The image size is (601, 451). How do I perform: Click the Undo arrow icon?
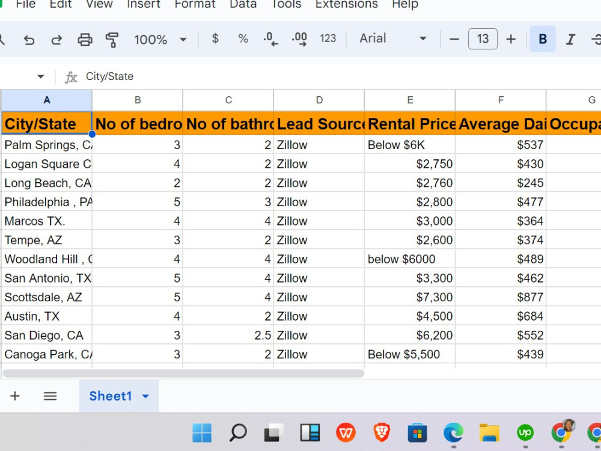coord(29,40)
